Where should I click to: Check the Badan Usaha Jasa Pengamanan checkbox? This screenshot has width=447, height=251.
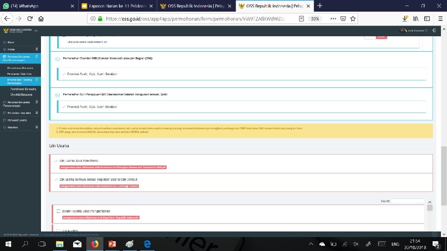[x=59, y=211]
